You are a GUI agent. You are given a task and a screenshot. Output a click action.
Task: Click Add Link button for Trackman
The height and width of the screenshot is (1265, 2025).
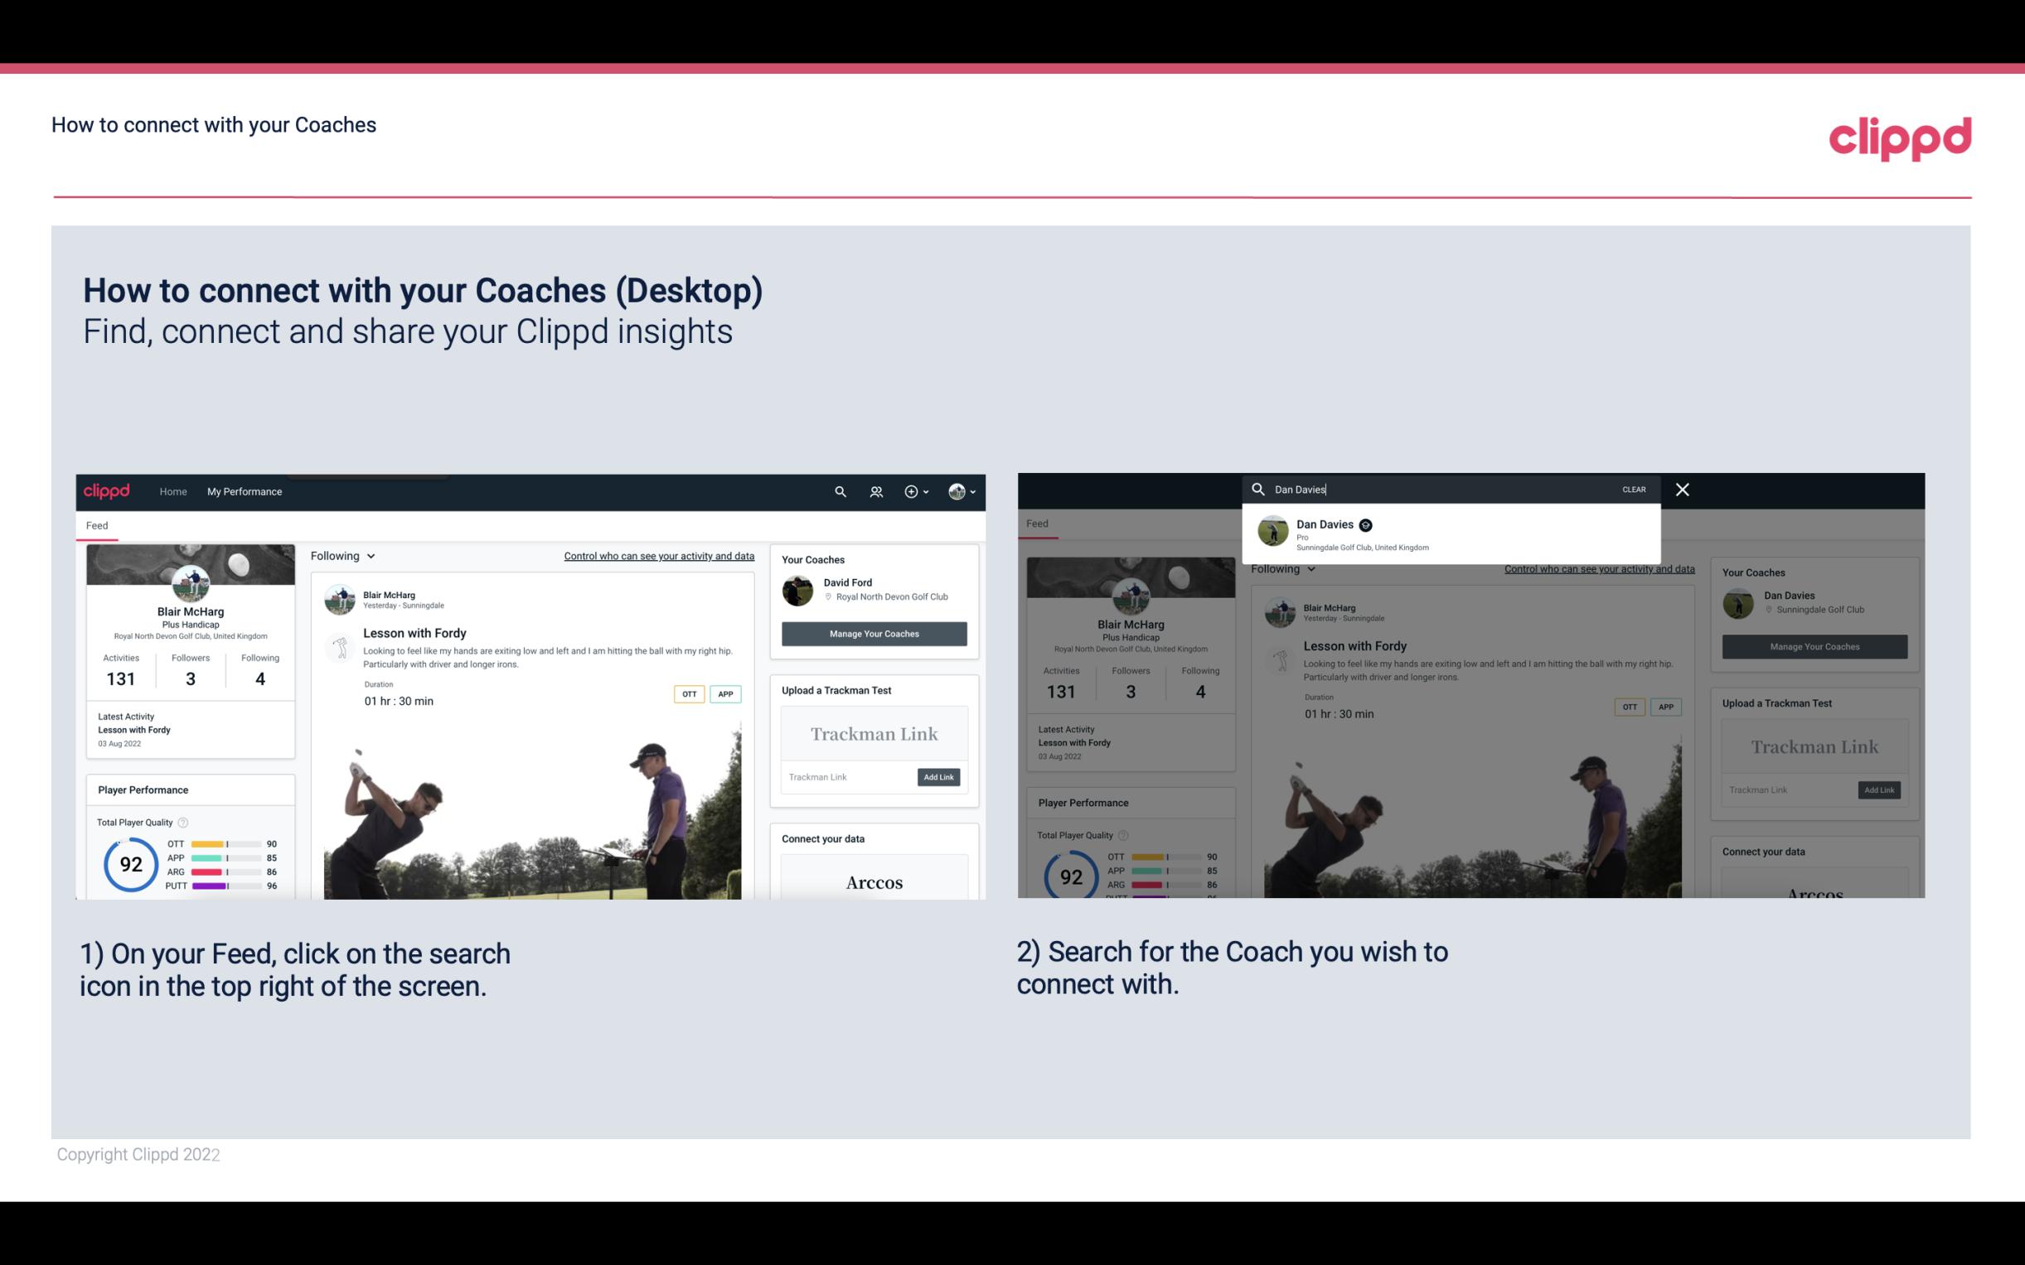(x=937, y=777)
